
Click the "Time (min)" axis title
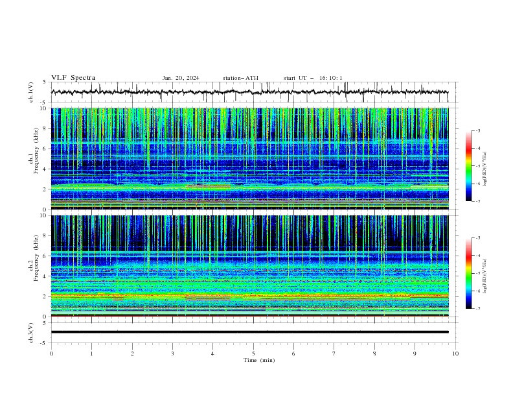[259, 360]
